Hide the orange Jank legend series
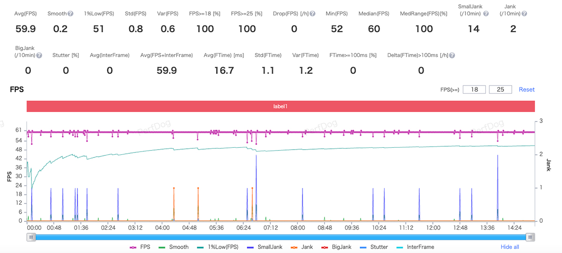Screen dimensions: 562x253 point(302,247)
